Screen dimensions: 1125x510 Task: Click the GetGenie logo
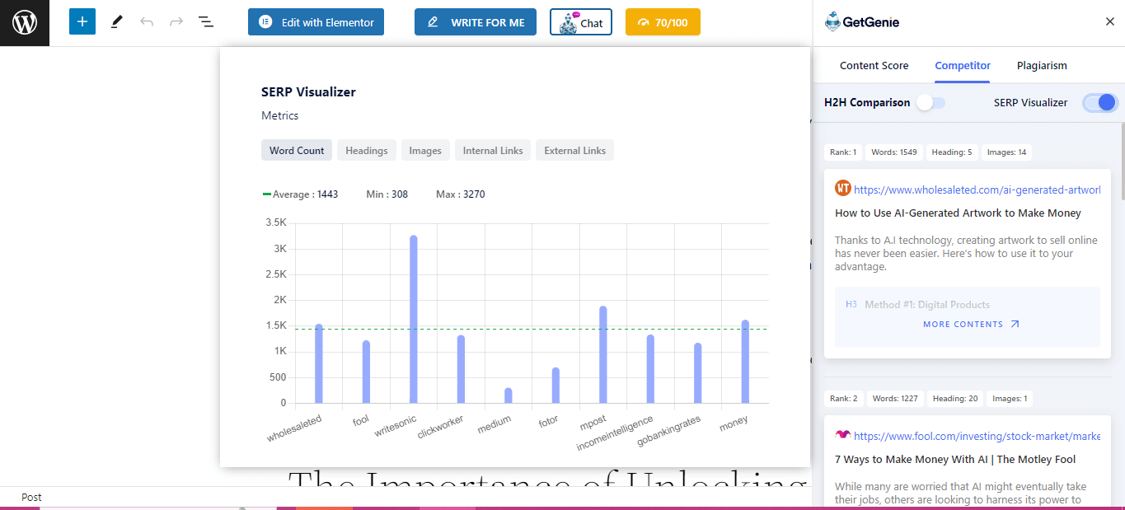[862, 22]
